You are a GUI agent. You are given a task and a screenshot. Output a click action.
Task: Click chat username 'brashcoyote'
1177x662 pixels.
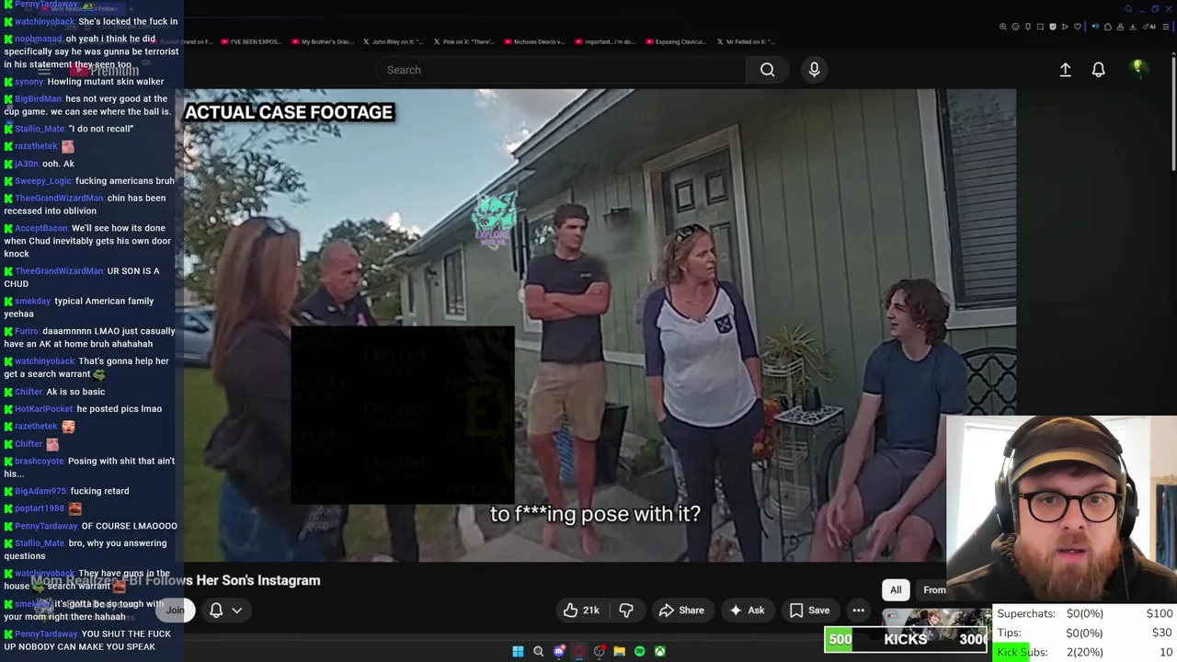(40, 462)
